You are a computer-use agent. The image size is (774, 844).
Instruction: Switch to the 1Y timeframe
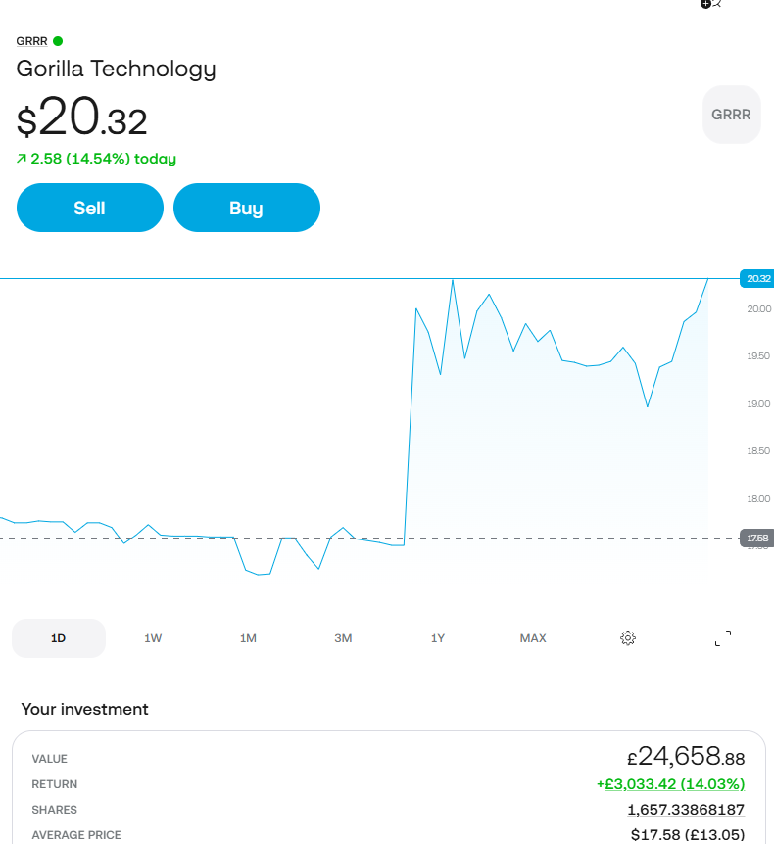tap(438, 638)
